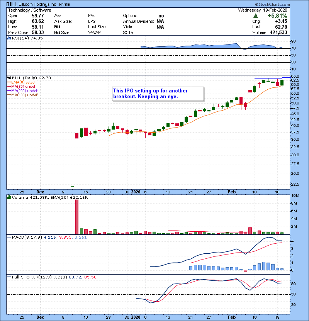Click the VWAP label in quote table
This screenshot has height=321, width=309.
95,32
